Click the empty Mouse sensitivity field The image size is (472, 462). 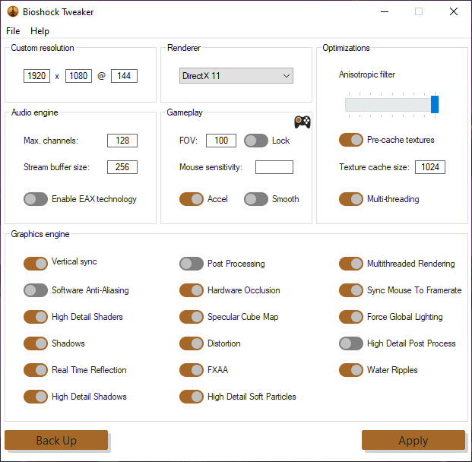coord(274,167)
